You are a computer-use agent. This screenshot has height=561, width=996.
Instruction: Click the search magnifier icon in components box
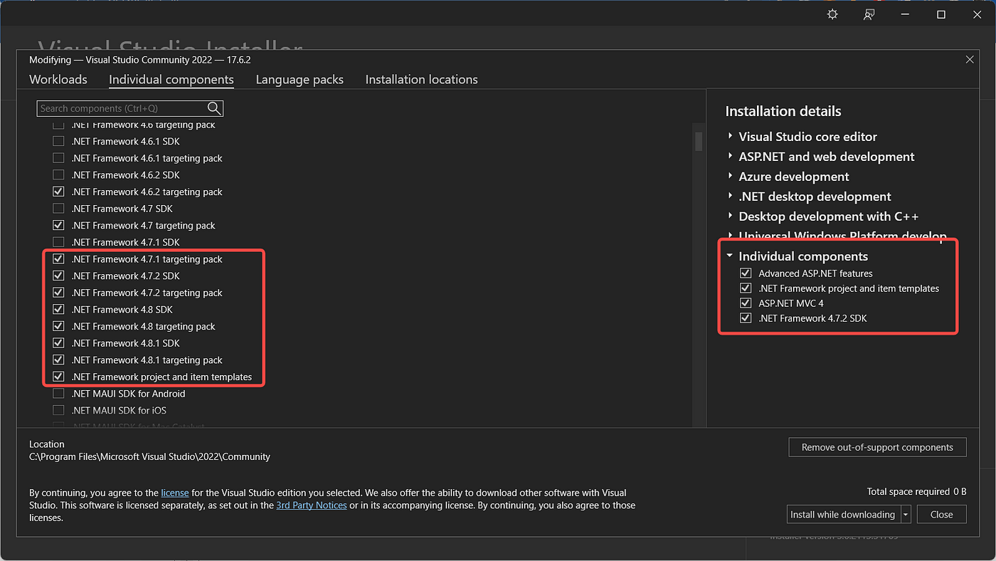tap(214, 108)
